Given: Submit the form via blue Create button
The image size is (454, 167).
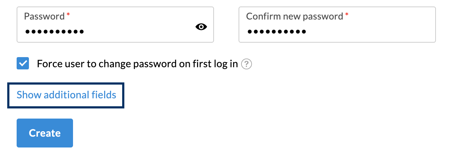Looking at the screenshot, I should 45,133.
